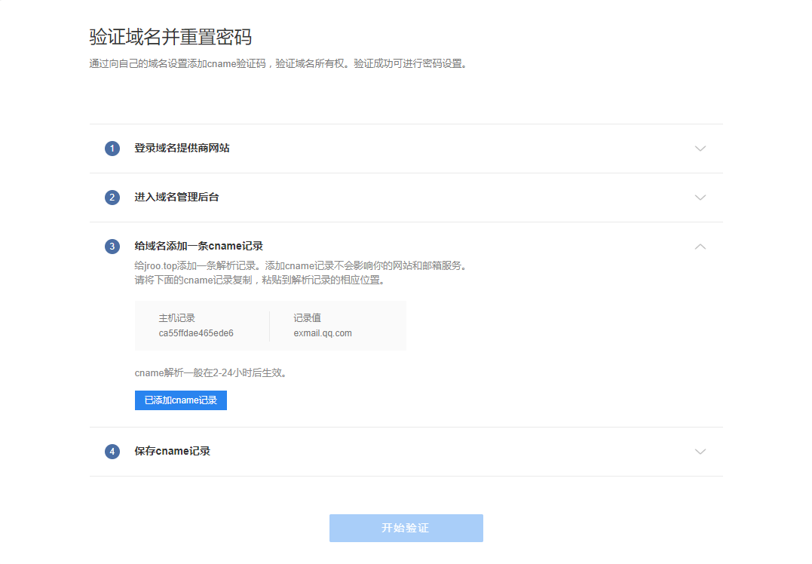This screenshot has width=812, height=564.
Task: Click the 验证域名并重置密码 page title
Action: click(x=170, y=37)
